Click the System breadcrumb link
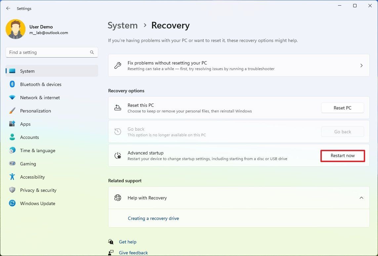Screen dimensions: 378x256 (122, 25)
